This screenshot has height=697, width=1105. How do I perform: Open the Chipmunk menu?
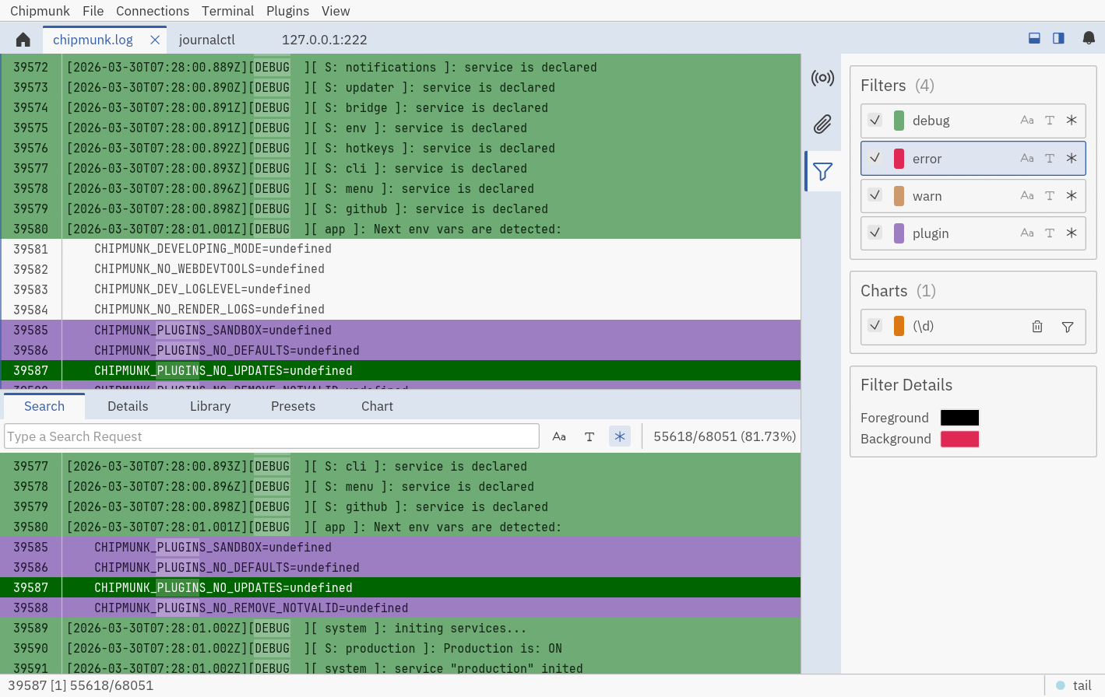pyautogui.click(x=40, y=11)
